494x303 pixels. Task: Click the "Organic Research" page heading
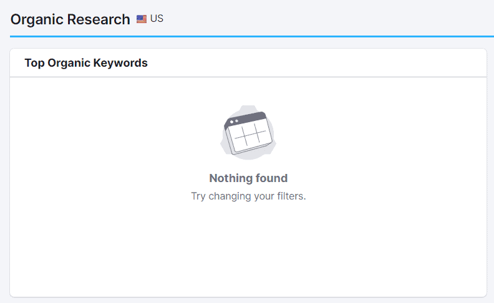point(70,19)
